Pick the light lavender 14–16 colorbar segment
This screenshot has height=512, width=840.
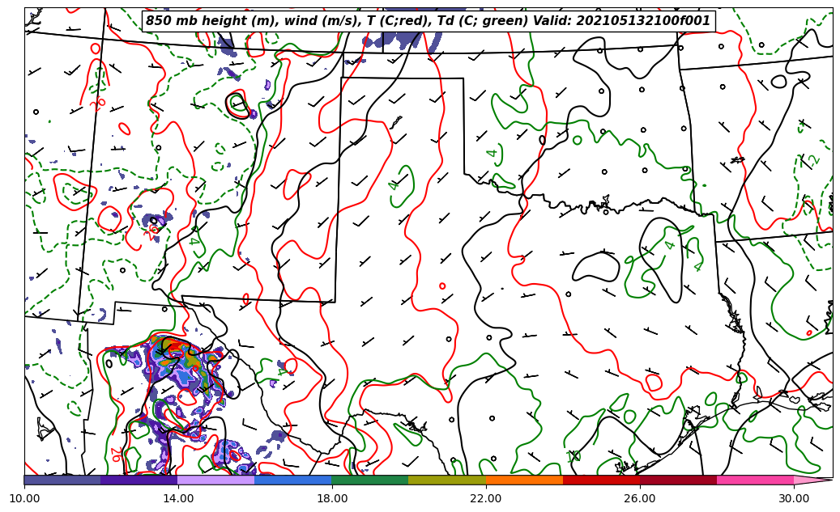(216, 480)
